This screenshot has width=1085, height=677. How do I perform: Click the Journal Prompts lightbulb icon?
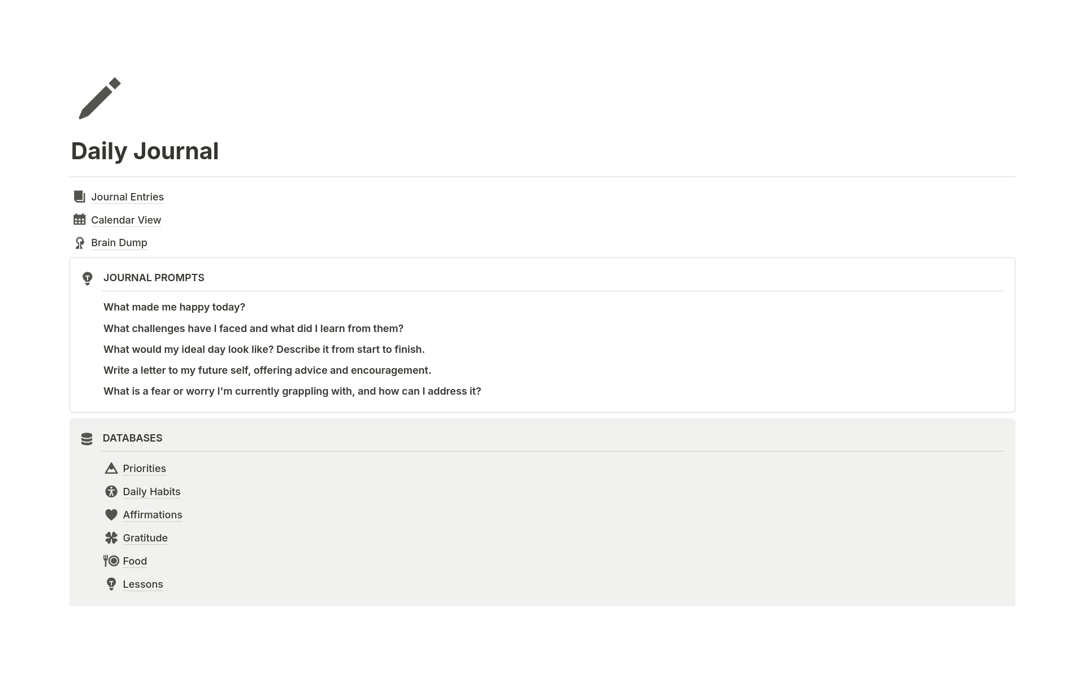(x=88, y=278)
